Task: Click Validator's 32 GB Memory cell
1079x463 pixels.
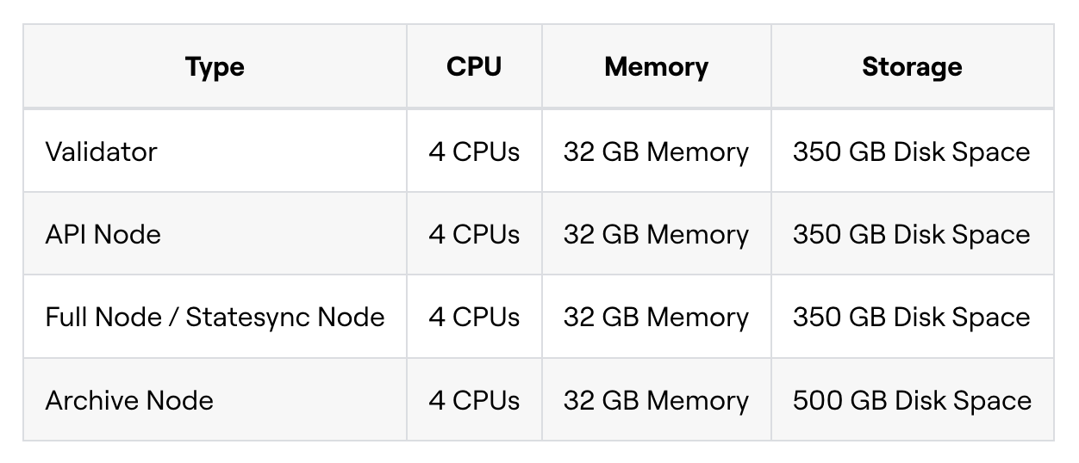Action: point(656,151)
